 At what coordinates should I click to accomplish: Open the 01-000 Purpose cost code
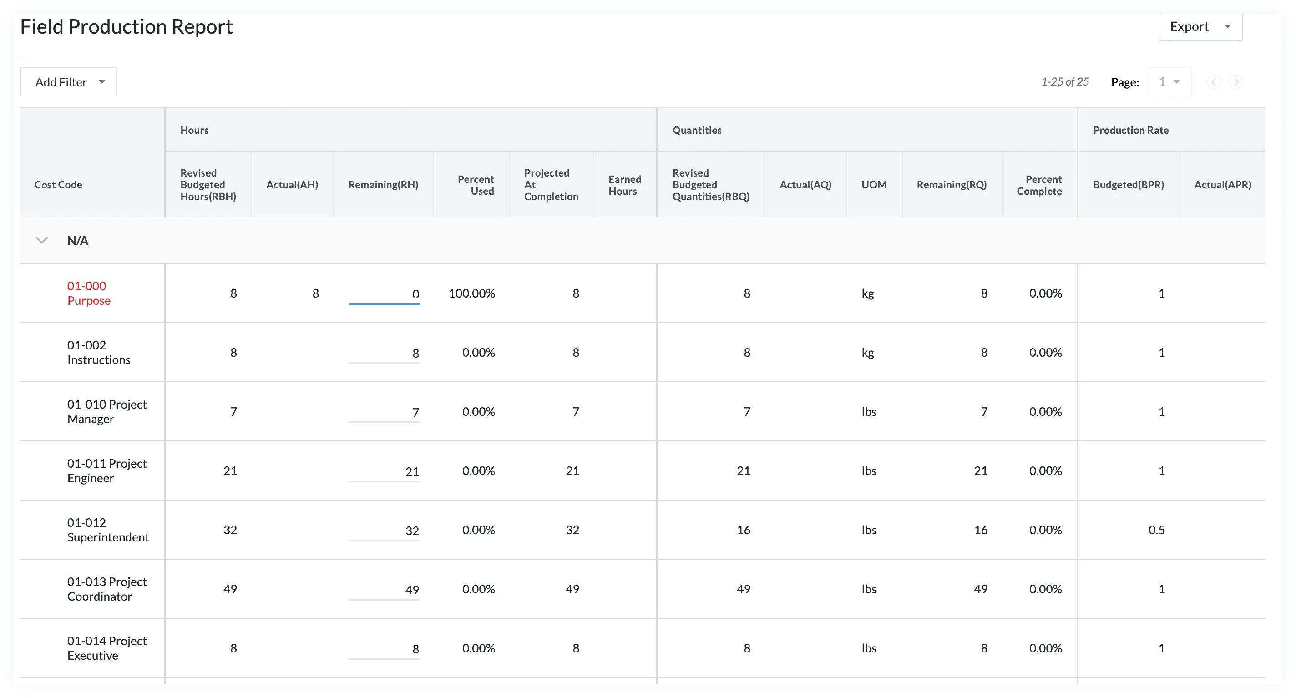click(89, 293)
